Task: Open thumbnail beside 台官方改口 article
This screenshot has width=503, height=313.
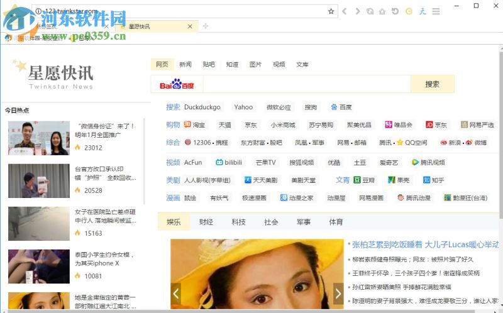Action: pyautogui.click(x=39, y=181)
